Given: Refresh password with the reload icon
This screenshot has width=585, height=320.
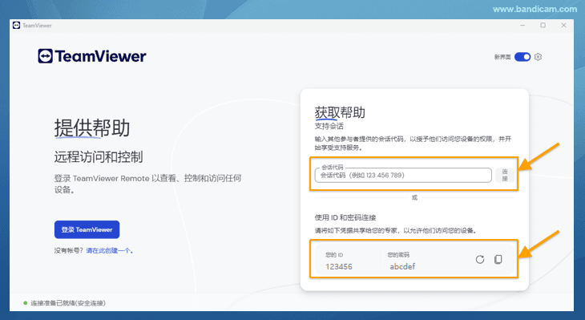Looking at the screenshot, I should [x=480, y=260].
